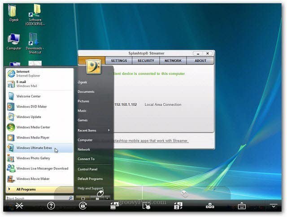Open the Computer desktop icon
Image resolution: width=287 pixels, height=217 pixels.
tap(14, 42)
